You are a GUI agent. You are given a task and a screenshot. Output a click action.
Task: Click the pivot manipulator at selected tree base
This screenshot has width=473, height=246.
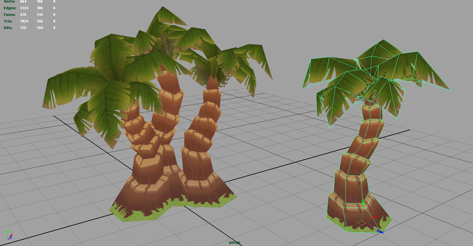tap(362, 223)
